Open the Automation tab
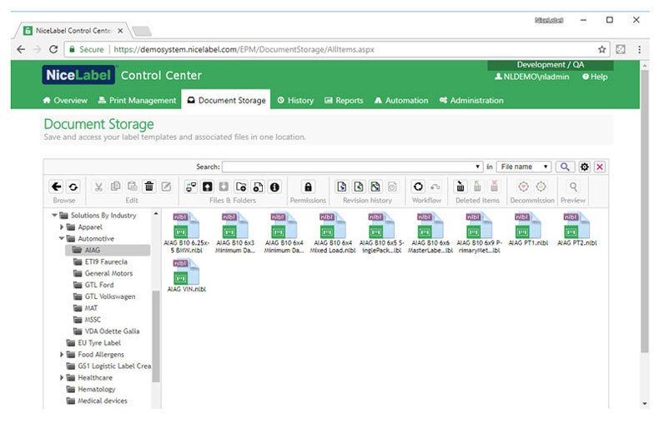659x428 pixels. click(x=401, y=100)
